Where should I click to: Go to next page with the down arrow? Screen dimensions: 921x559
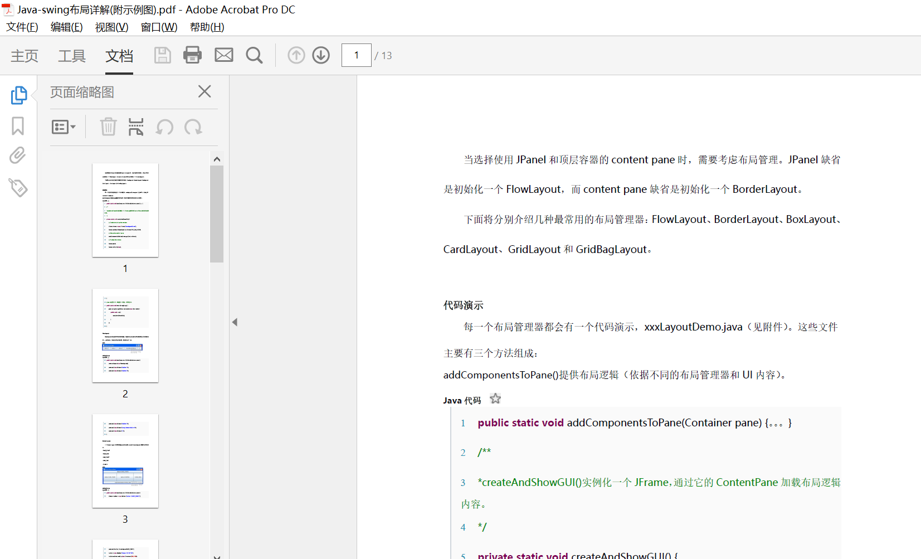pos(321,55)
